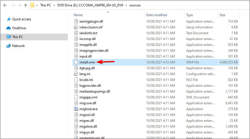
Task: Expand chevron after This PC breadcrumb
Action: tap(54, 5)
